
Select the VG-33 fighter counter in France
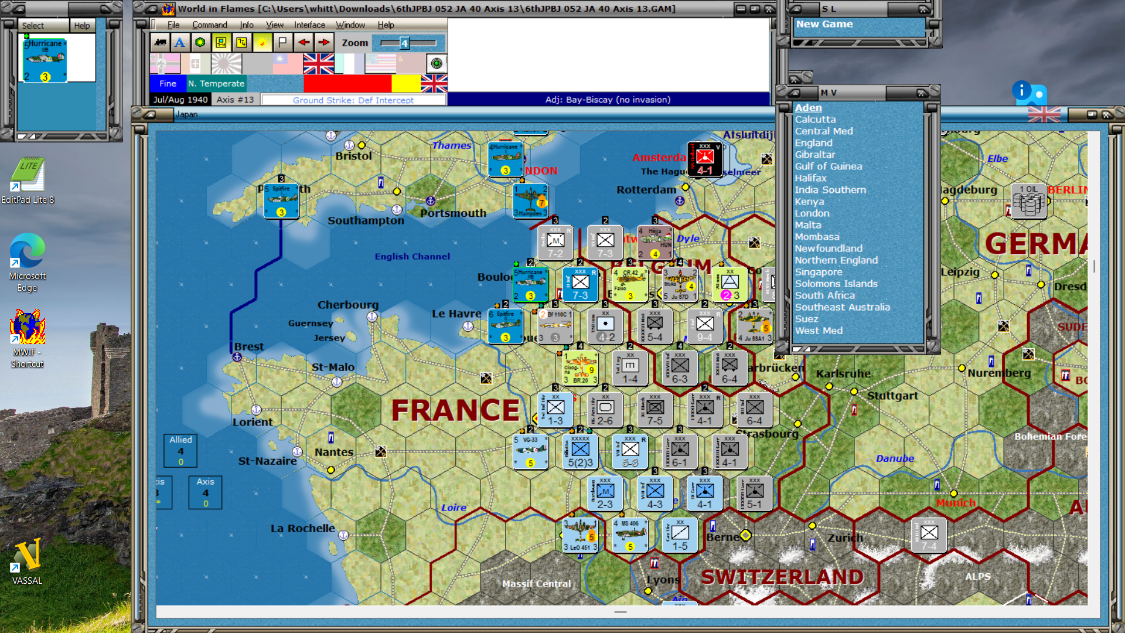pyautogui.click(x=530, y=451)
